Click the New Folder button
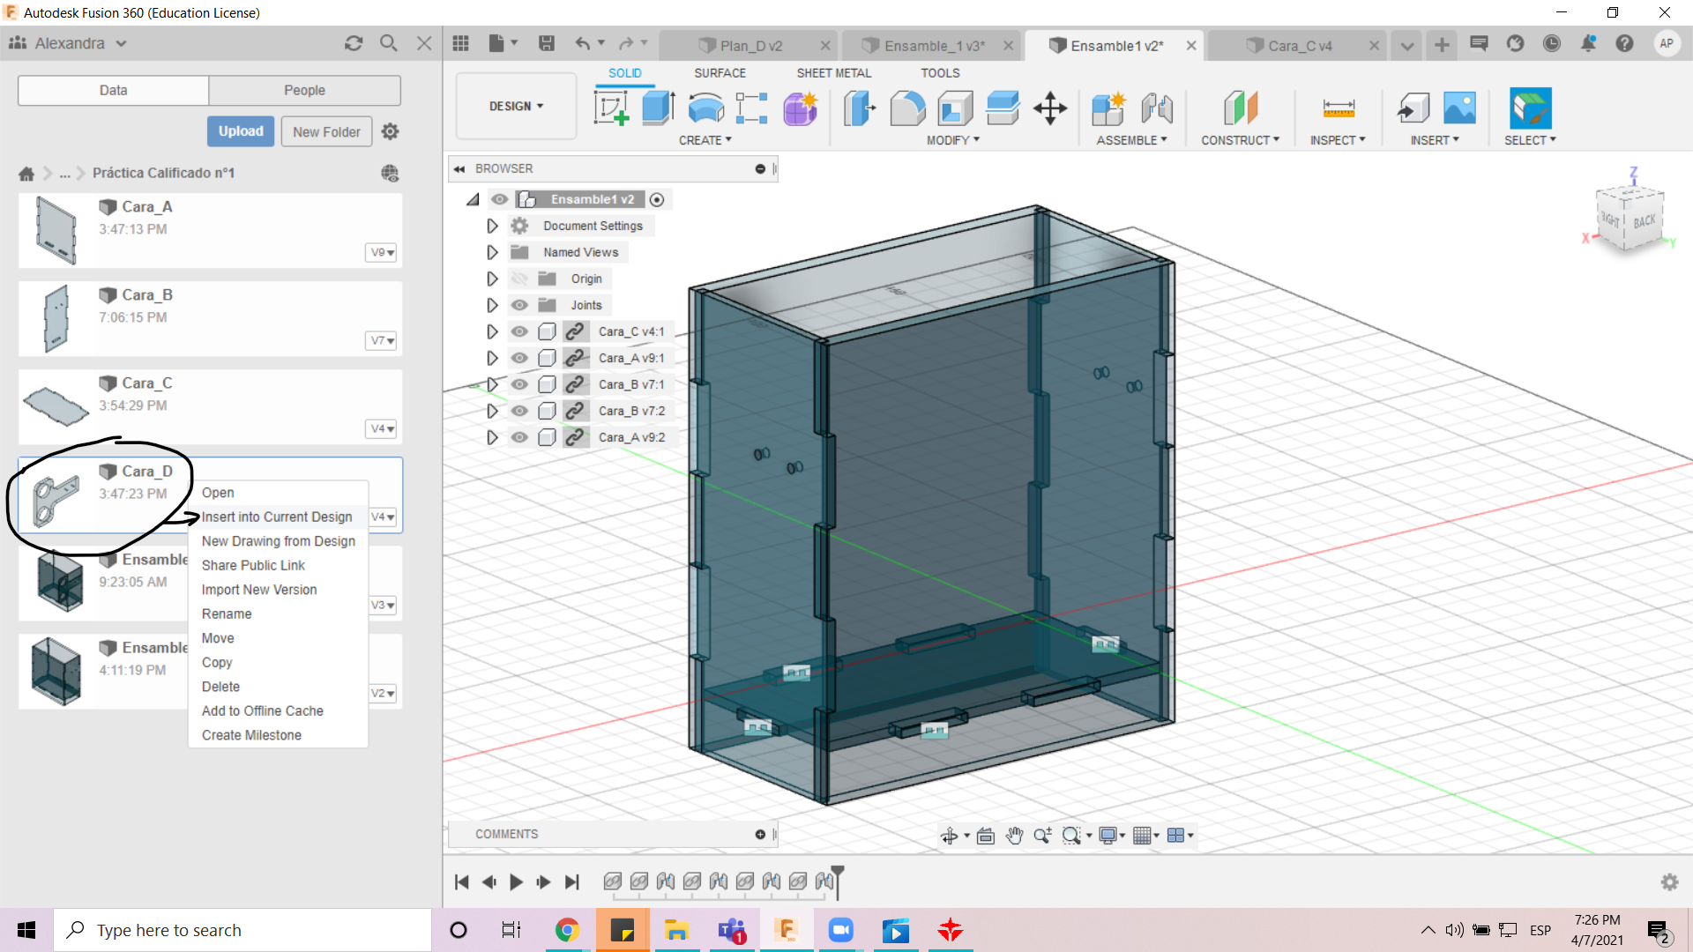Image resolution: width=1693 pixels, height=952 pixels. tap(326, 131)
